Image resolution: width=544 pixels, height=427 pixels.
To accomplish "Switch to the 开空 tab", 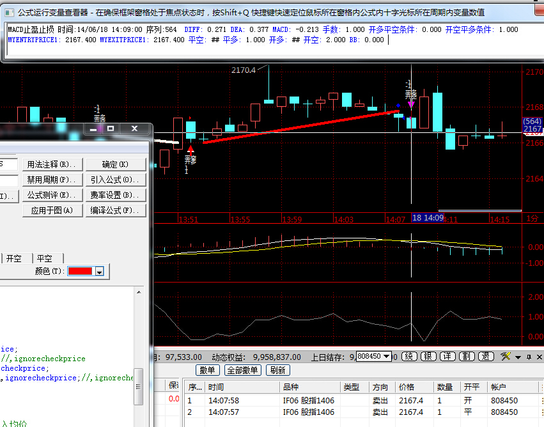I will [x=14, y=258].
